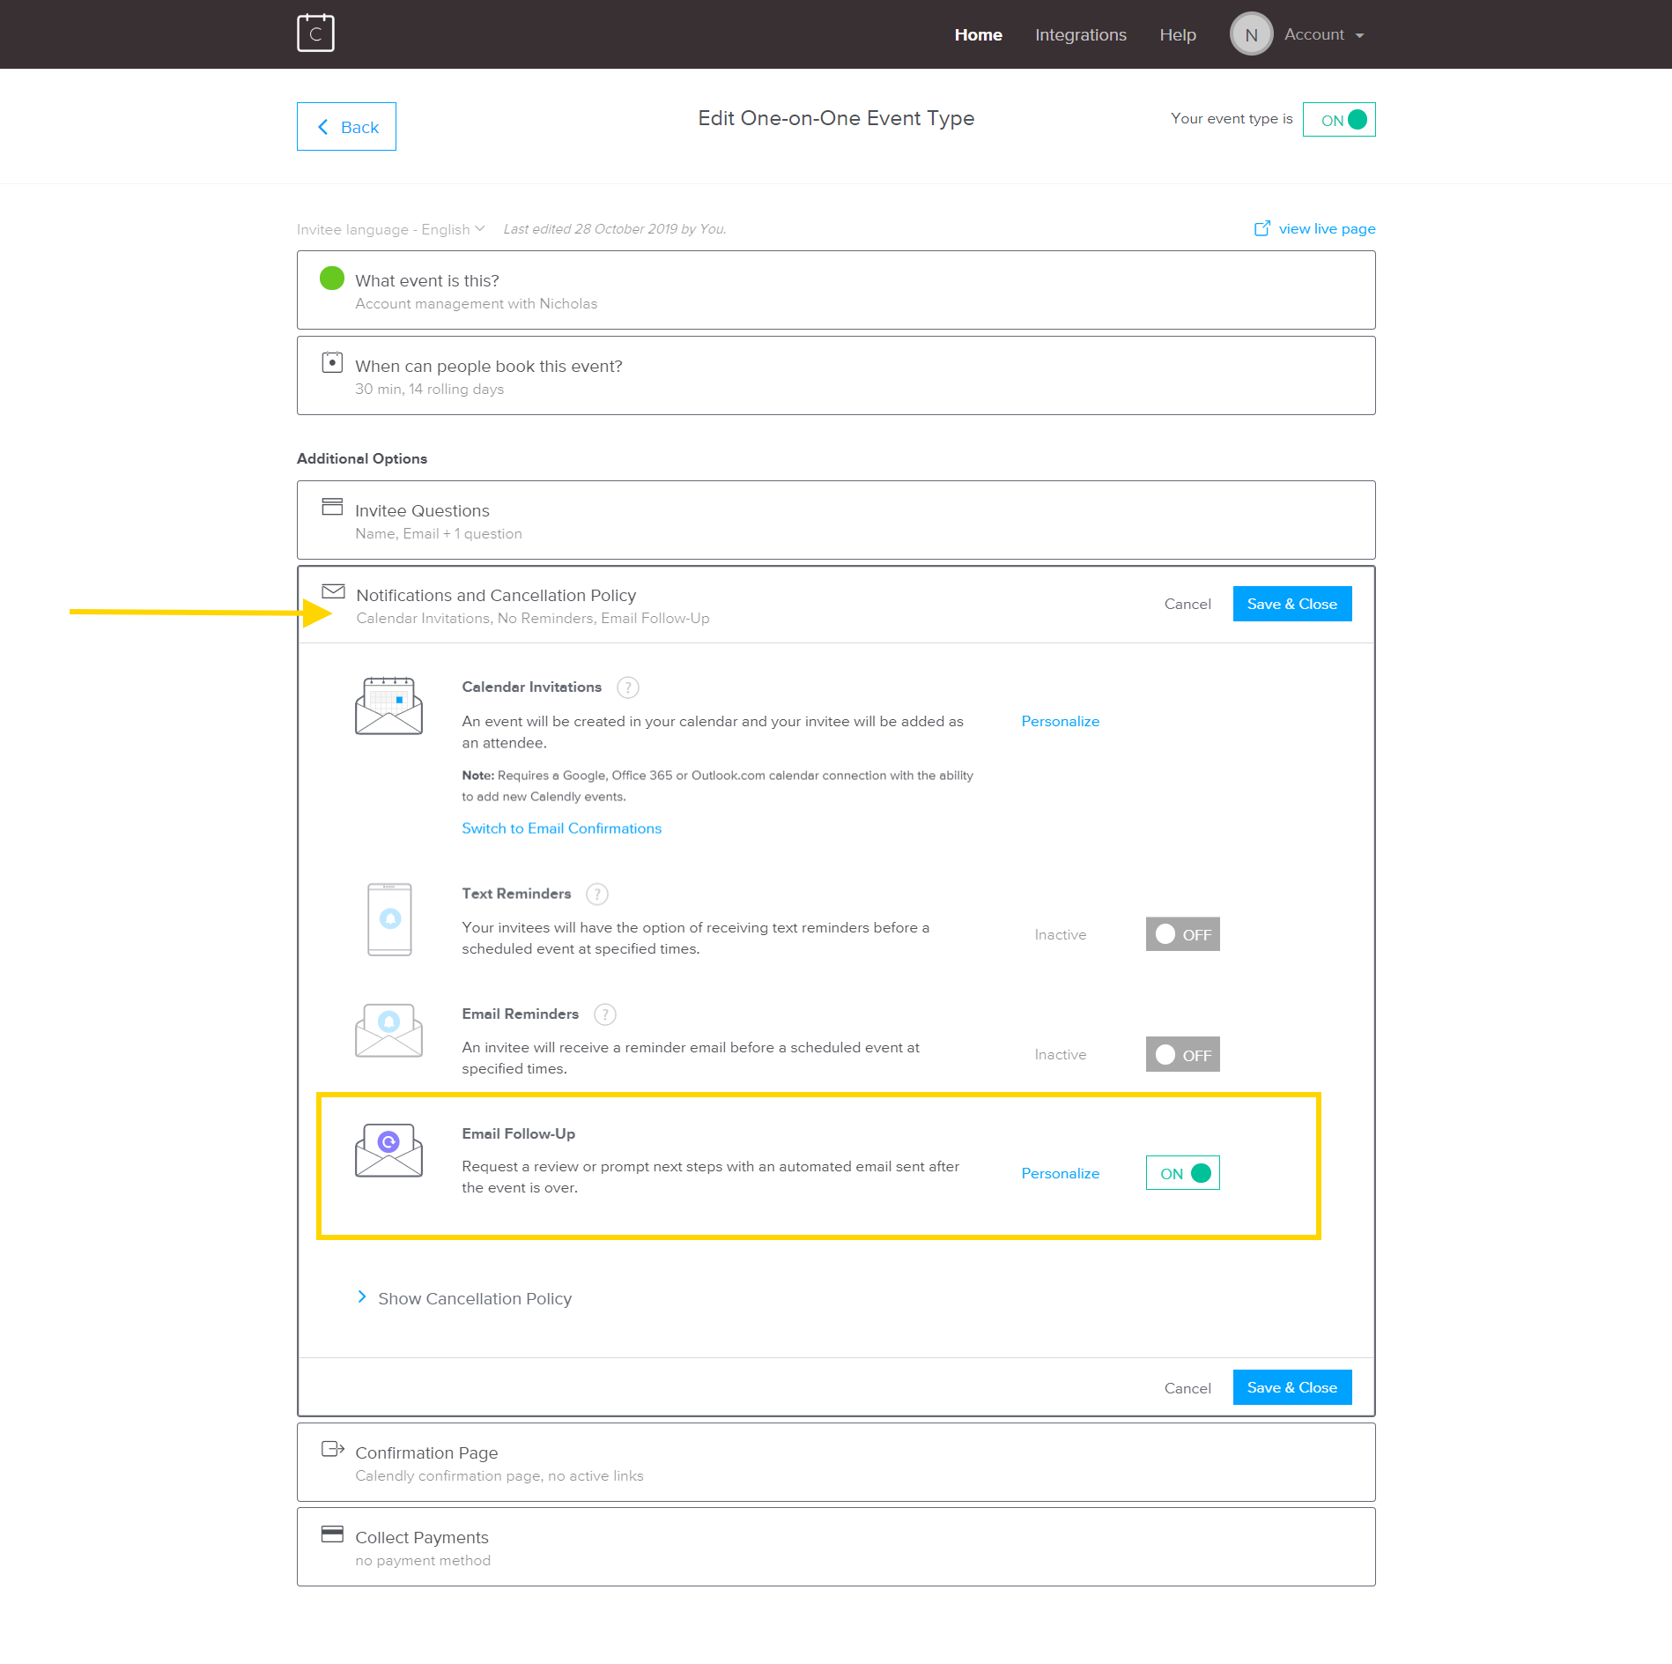Expand the Invitee Questions section
This screenshot has height=1664, width=1672.
(x=836, y=520)
